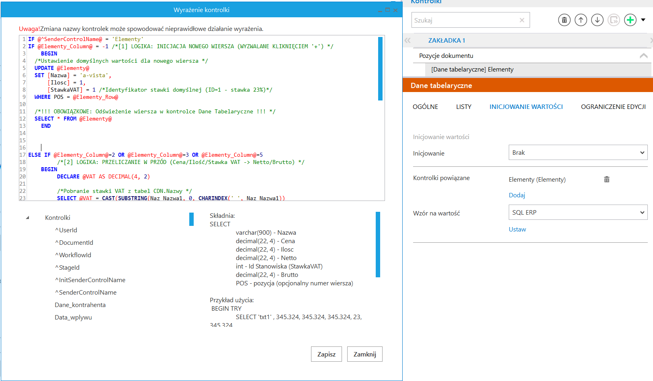Select ^SenderControlName in the Kontrolki tree
653x381 pixels.
coord(88,293)
